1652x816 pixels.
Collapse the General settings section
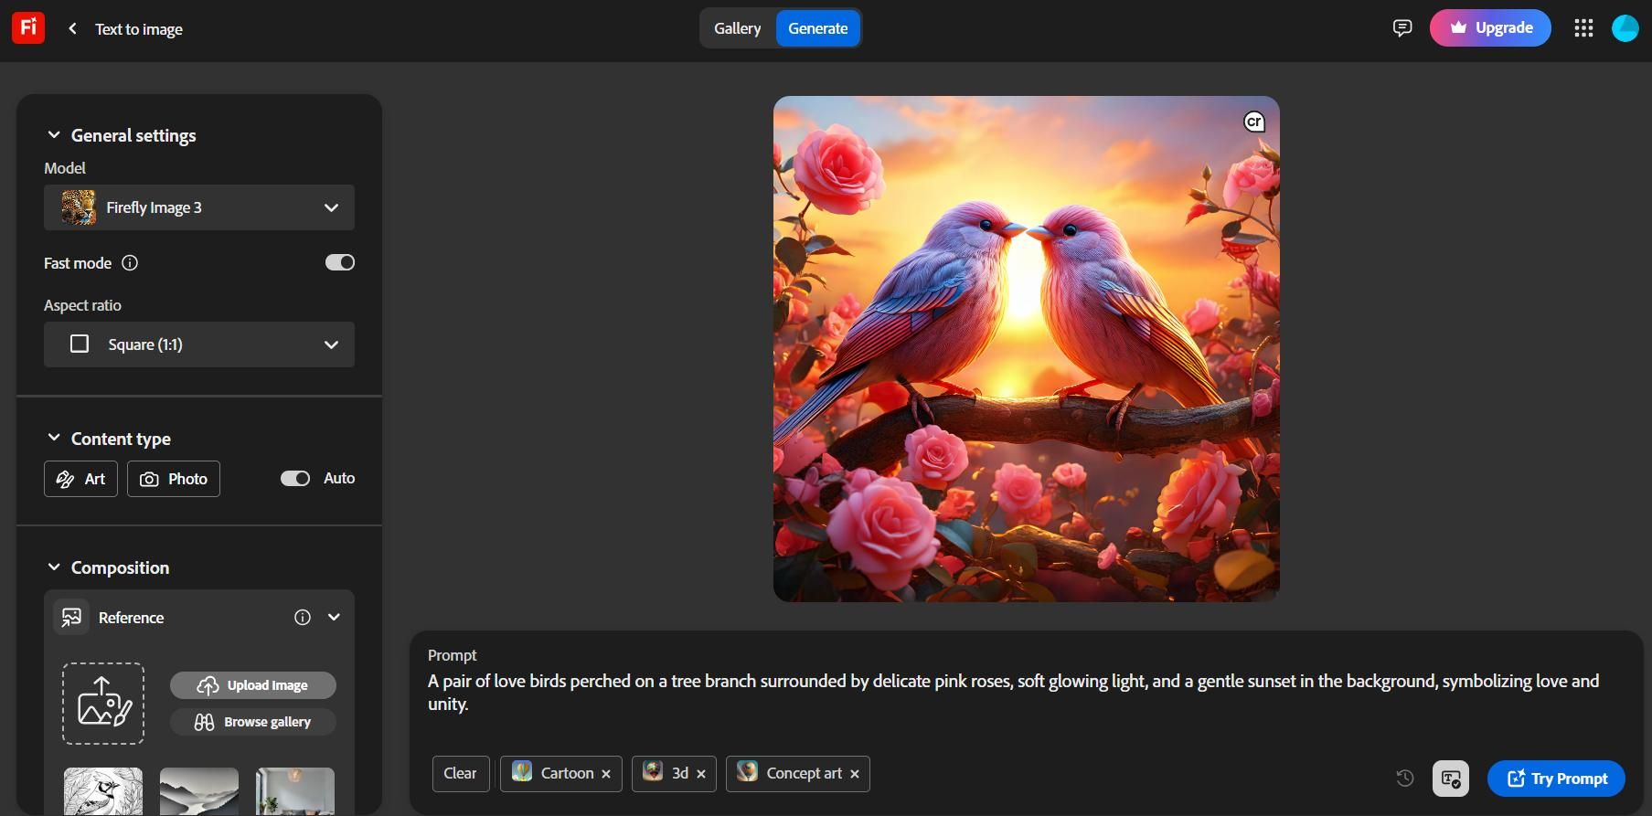point(54,135)
